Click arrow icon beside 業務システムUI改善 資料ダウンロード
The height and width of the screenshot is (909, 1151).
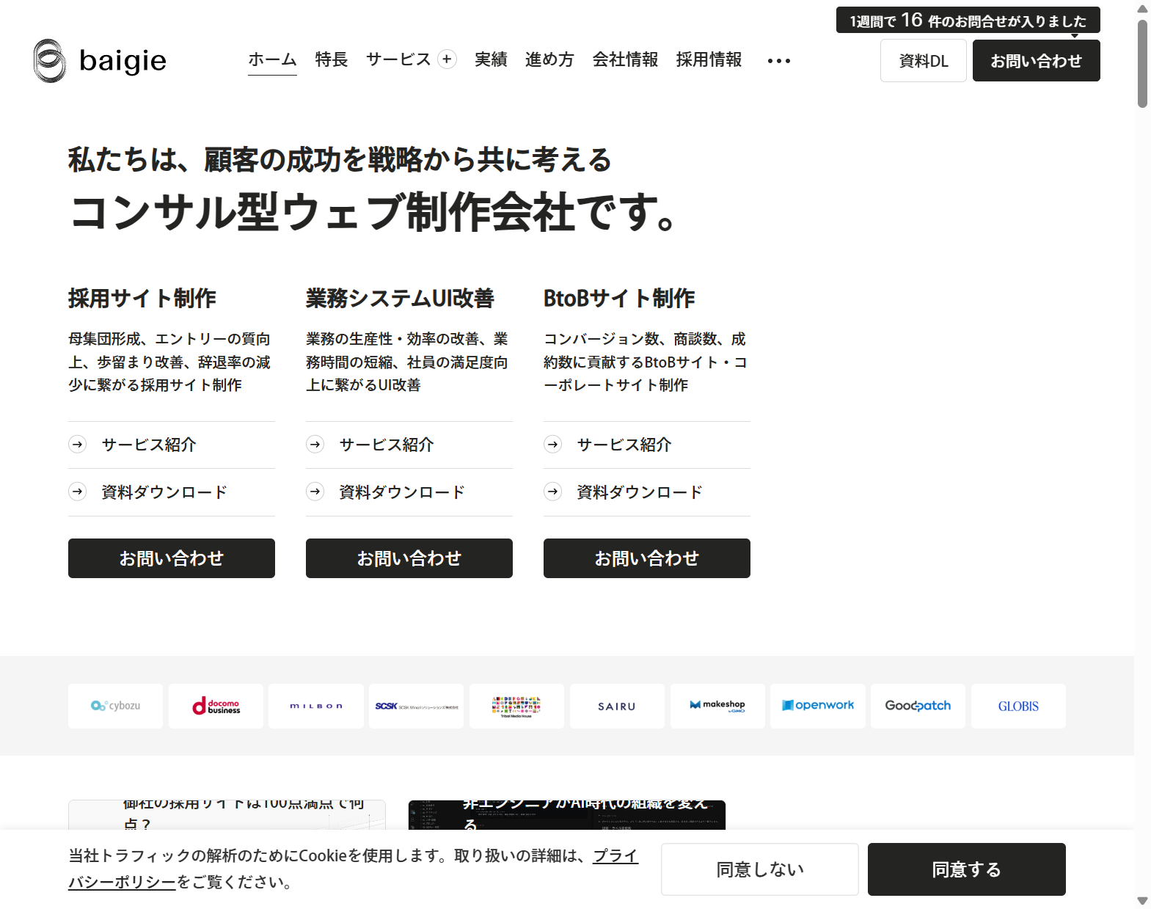click(x=315, y=492)
